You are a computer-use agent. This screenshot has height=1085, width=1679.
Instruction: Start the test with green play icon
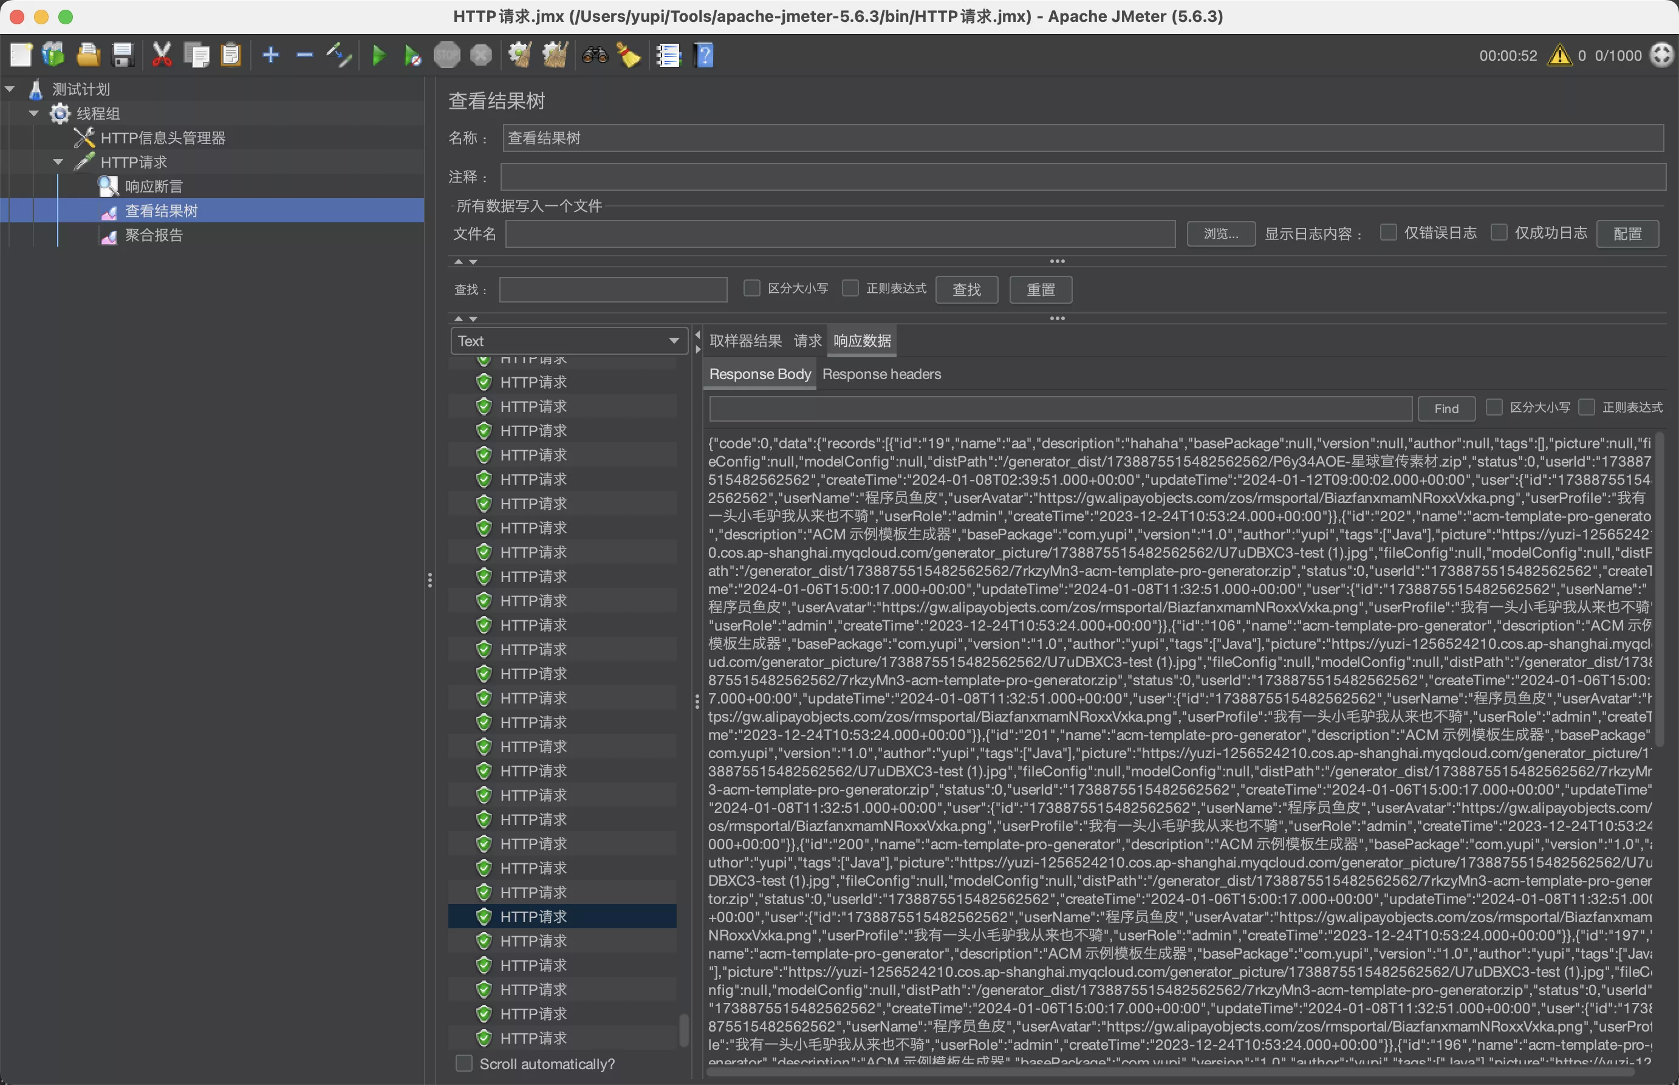(x=379, y=54)
